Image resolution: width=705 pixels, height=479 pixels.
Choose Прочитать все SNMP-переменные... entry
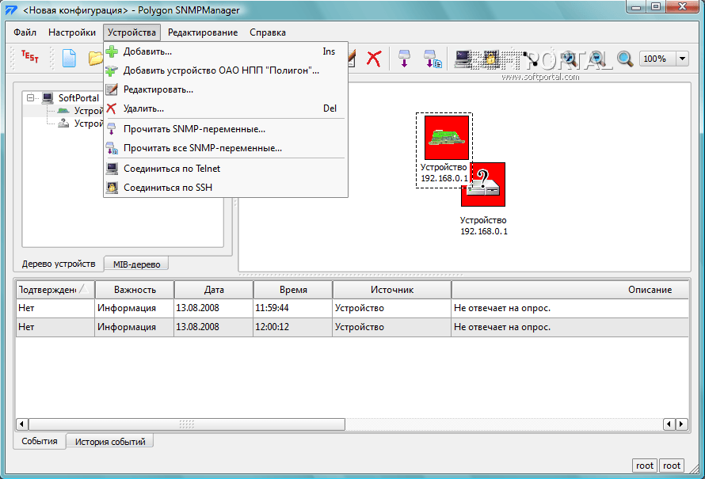coord(226,148)
